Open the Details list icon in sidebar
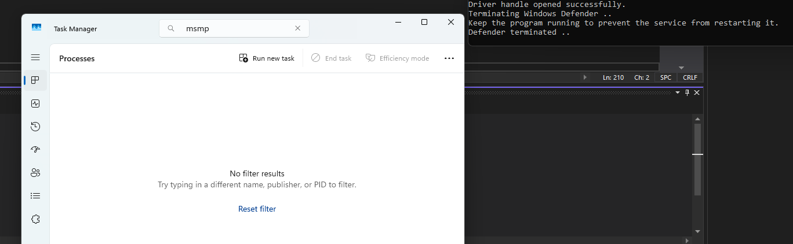The height and width of the screenshot is (244, 793). (x=35, y=196)
